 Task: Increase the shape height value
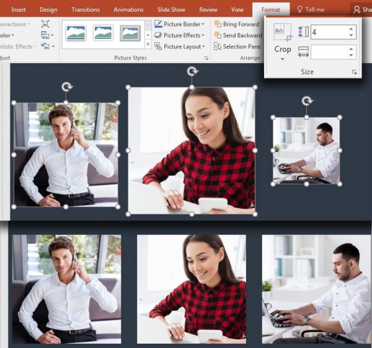(352, 28)
